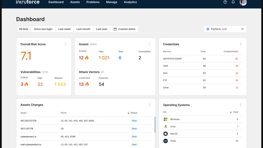The width and height of the screenshot is (263, 148).
Task: Click the Ports column header
Action: click(x=63, y=113)
